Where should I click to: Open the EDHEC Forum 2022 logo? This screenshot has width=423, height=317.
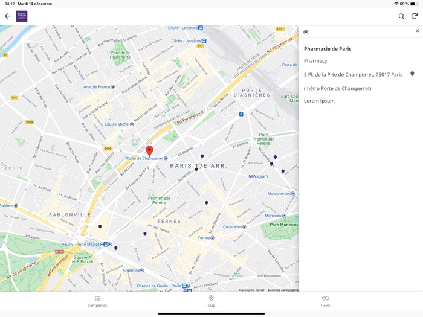(x=22, y=16)
